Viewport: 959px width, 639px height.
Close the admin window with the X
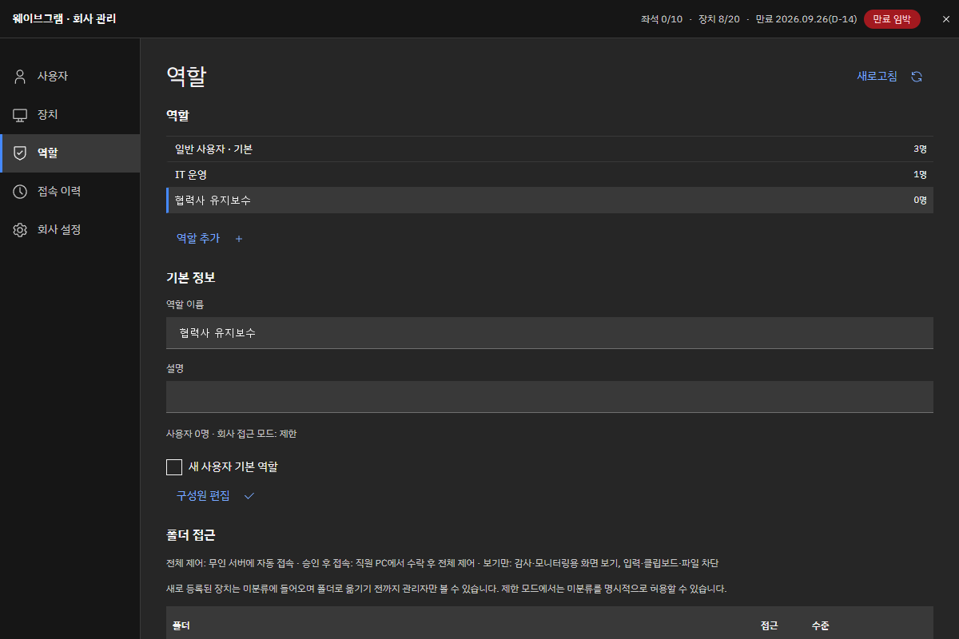pyautogui.click(x=946, y=19)
